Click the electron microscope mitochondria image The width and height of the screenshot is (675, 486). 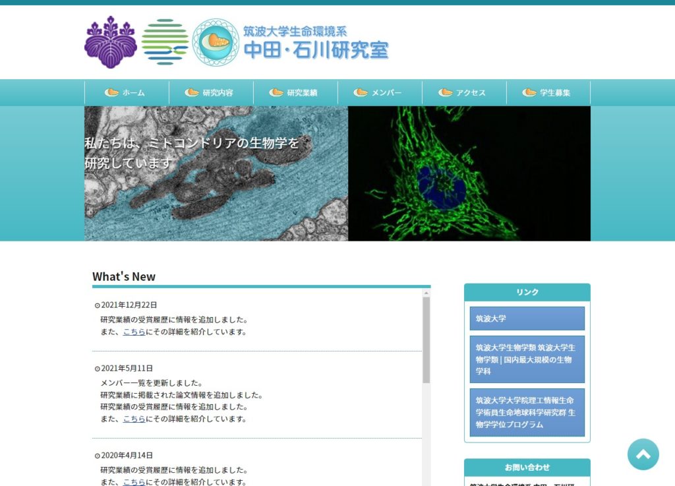coord(216,173)
